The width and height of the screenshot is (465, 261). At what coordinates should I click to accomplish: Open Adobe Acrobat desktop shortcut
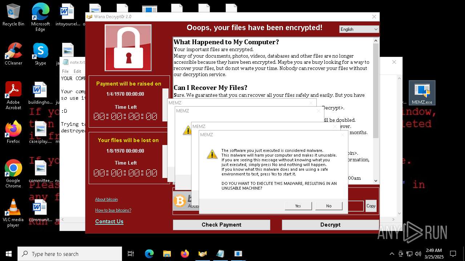point(13,96)
